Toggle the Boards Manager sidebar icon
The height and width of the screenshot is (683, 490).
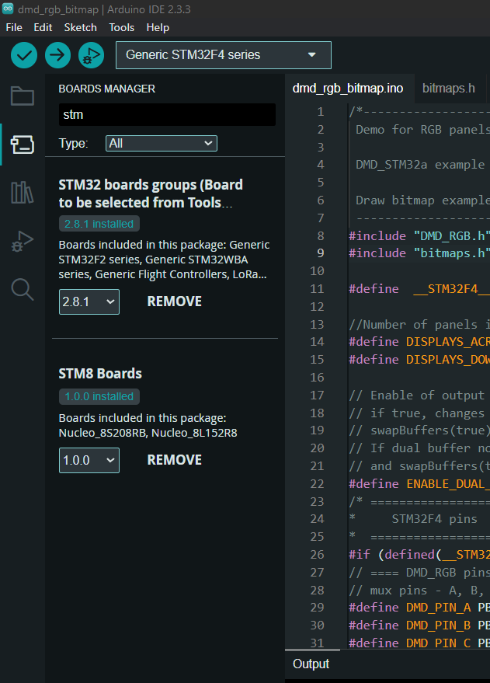click(x=22, y=144)
